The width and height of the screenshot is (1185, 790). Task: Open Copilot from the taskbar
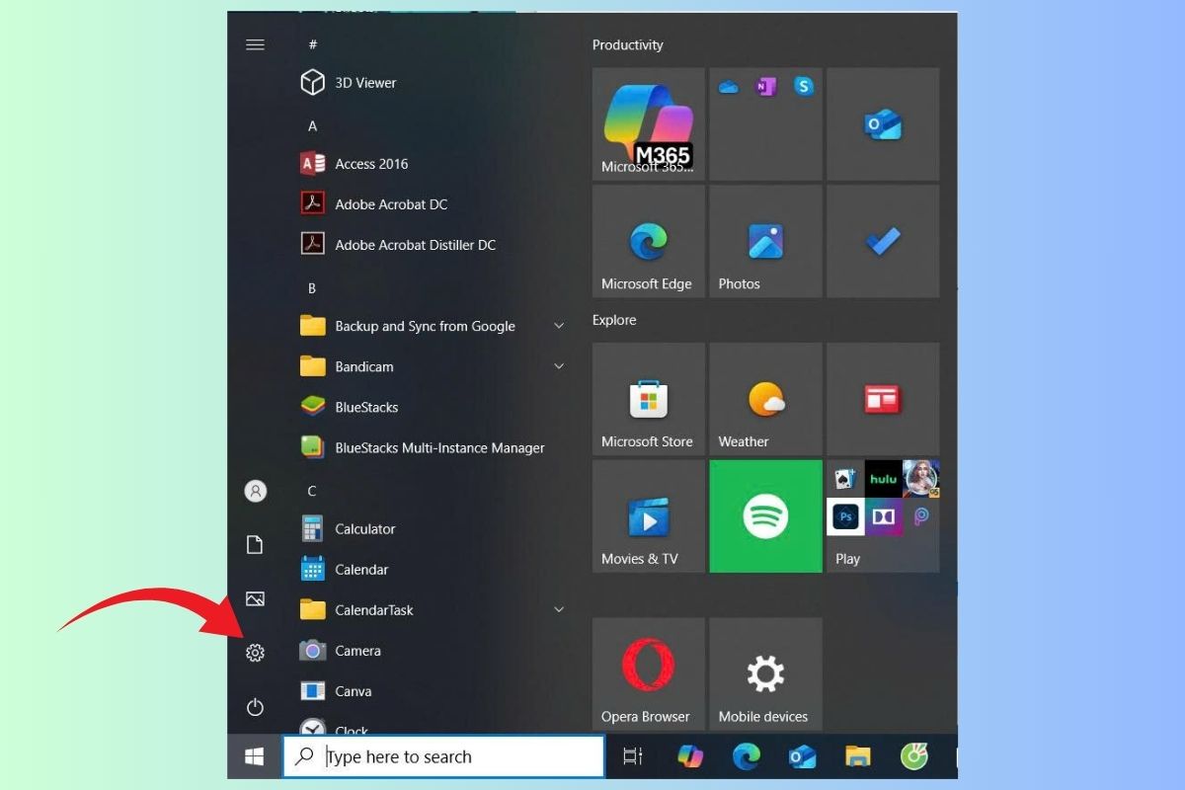[x=690, y=756]
